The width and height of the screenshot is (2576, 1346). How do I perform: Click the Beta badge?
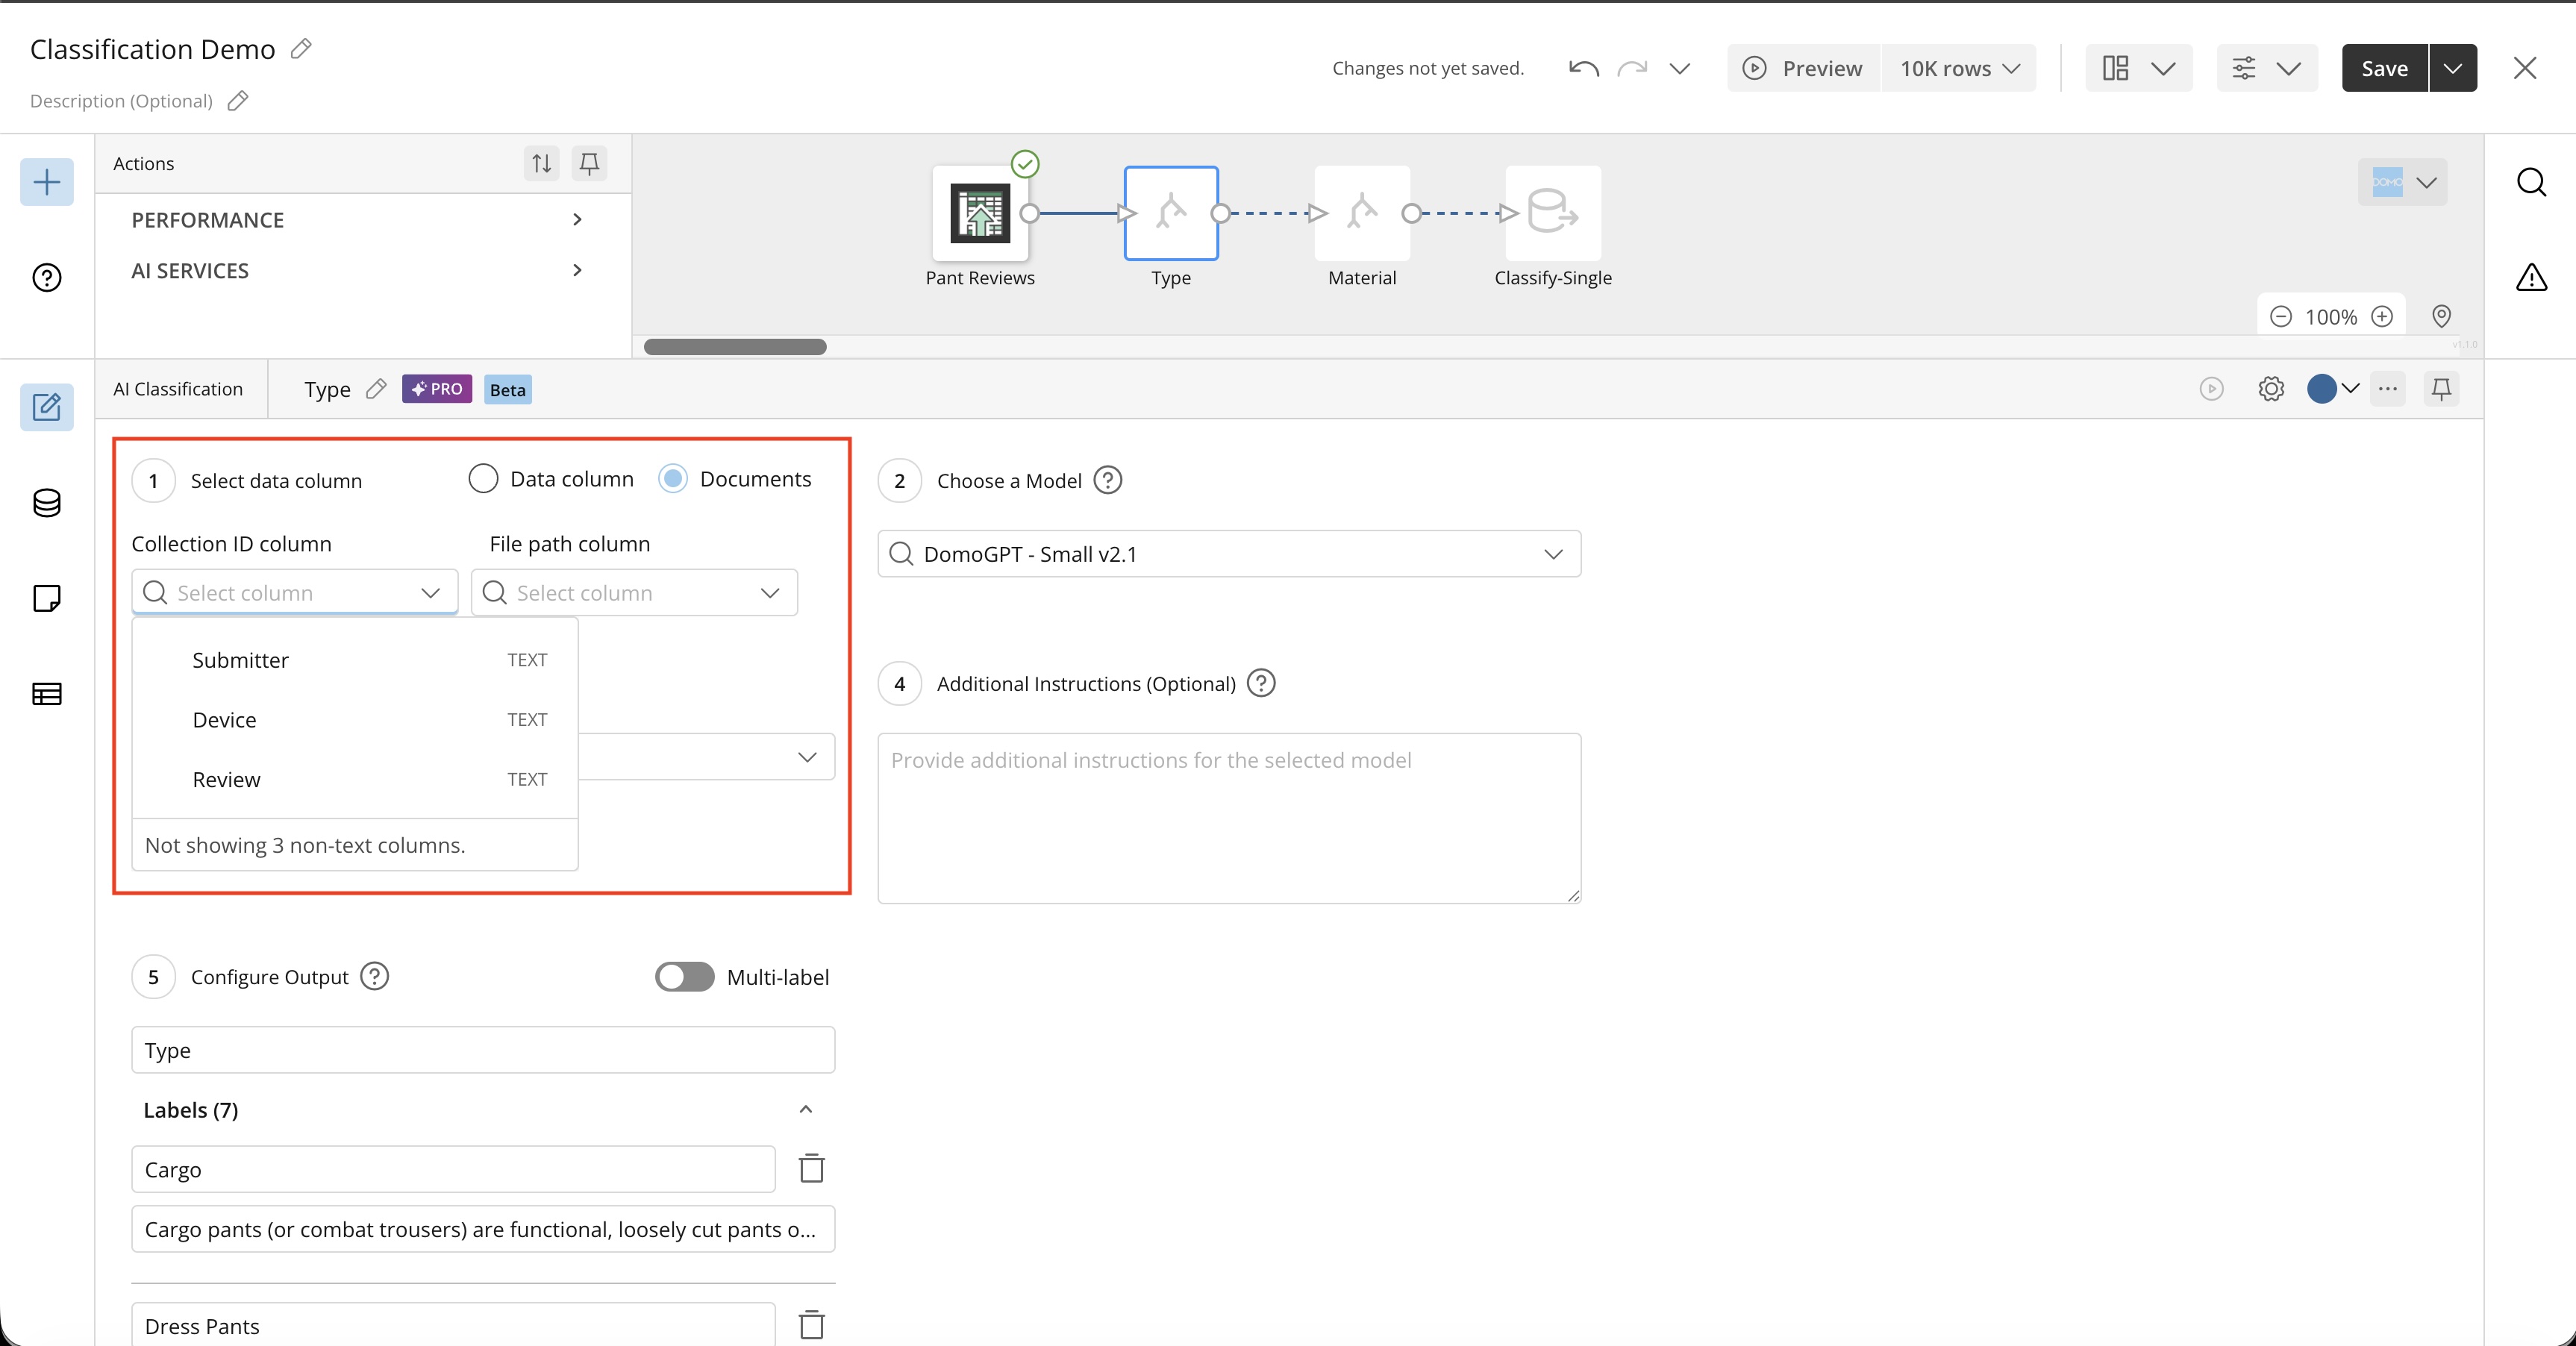[508, 389]
